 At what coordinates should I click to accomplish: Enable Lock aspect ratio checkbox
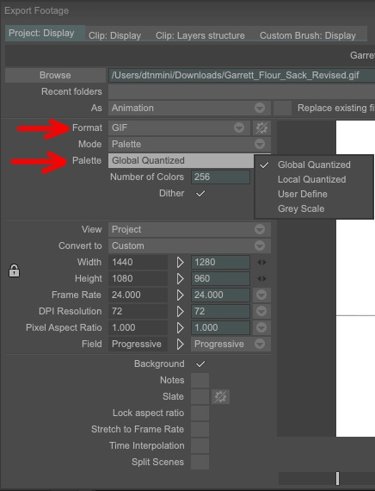click(x=200, y=413)
